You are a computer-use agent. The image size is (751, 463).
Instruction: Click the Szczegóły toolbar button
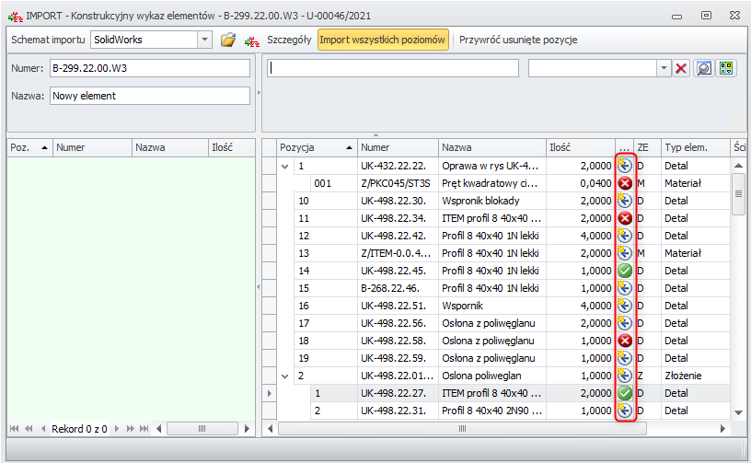coord(289,41)
